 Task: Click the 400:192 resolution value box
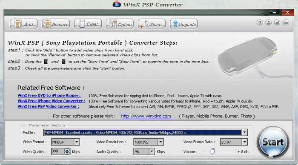click(x=146, y=142)
